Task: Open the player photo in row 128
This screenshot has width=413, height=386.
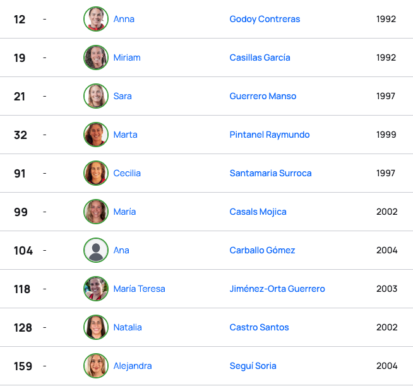Action: pos(96,327)
